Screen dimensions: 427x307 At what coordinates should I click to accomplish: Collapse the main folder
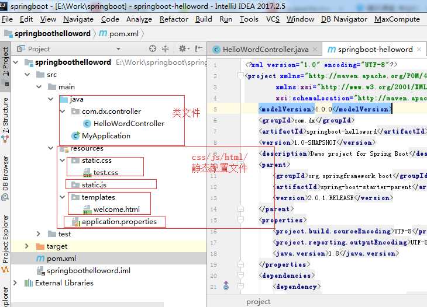[x=39, y=86]
